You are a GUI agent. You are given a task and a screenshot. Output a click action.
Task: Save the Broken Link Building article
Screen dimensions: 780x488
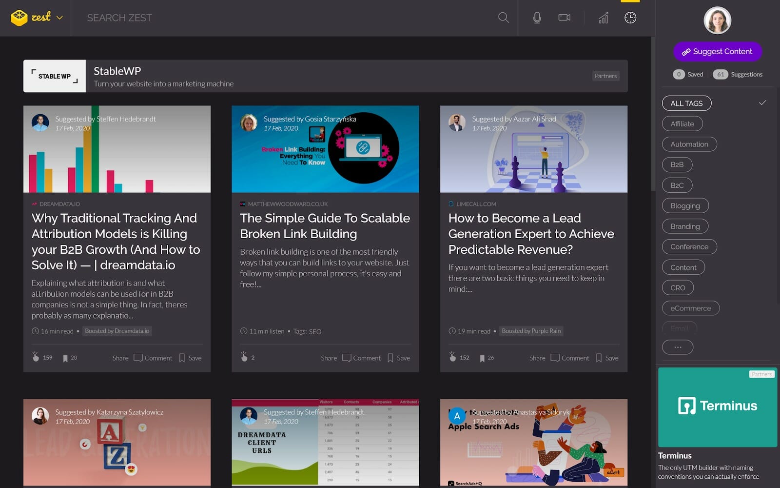398,358
